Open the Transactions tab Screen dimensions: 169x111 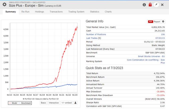pos(56,12)
